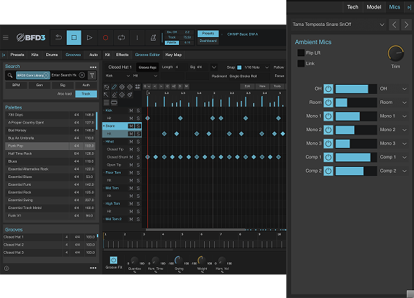Select the pencil draw tool
Screen dimensions: 414x298
pos(114,87)
